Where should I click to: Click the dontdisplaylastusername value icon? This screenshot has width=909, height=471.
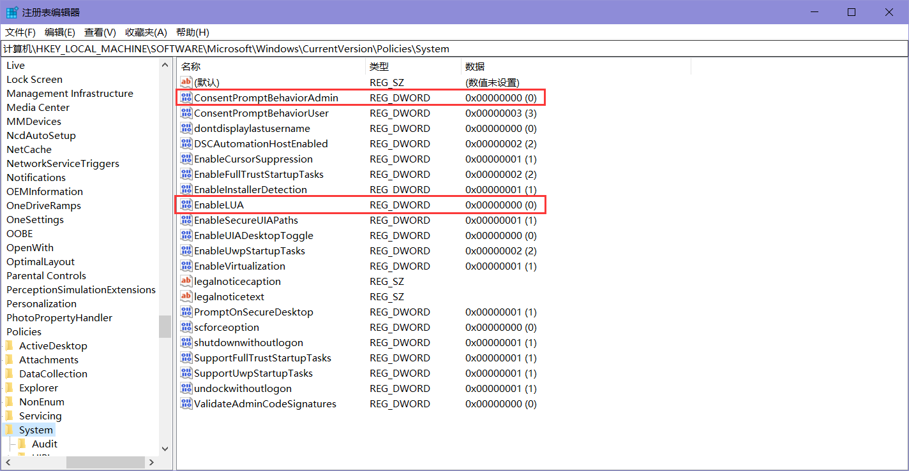186,128
